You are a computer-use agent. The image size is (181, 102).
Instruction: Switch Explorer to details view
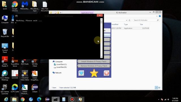coord(156,88)
